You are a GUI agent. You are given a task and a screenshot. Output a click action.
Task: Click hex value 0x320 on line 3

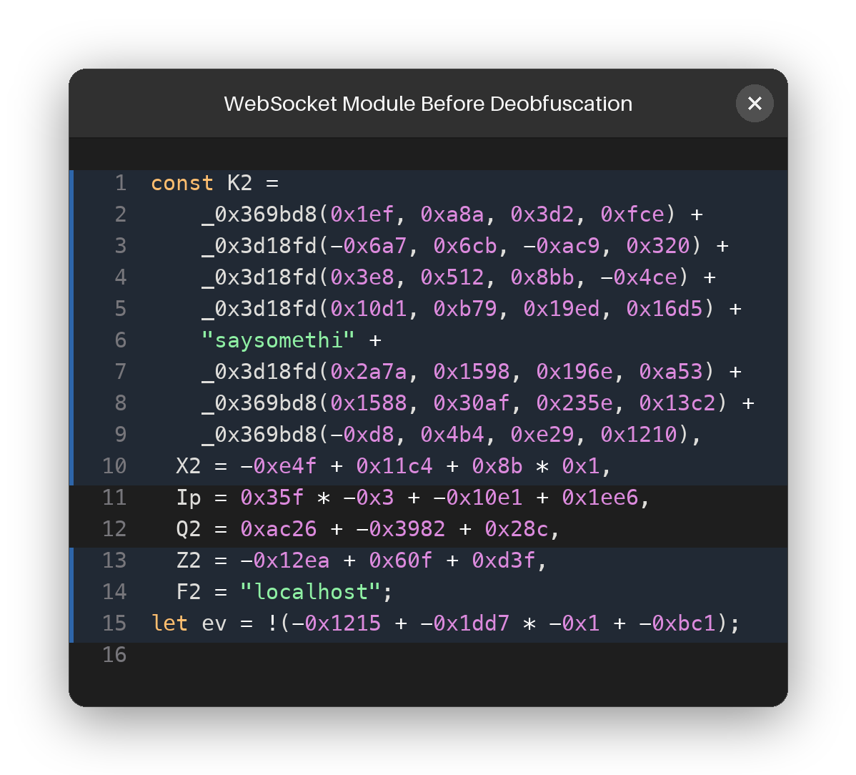(x=658, y=246)
